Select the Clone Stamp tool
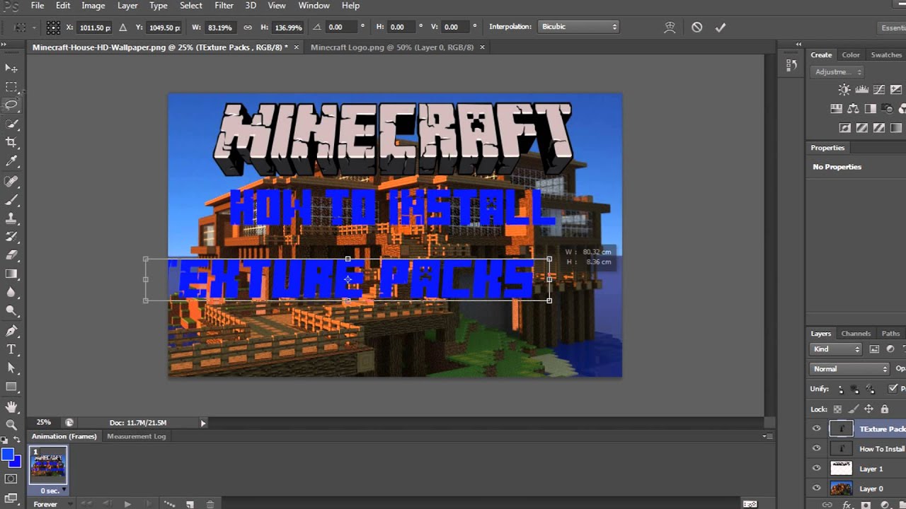Screen dimensions: 906x509 (11, 218)
